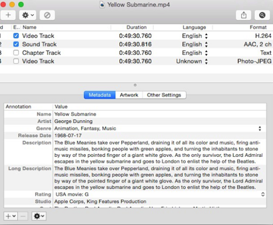Screen dimensions: 273x225
Task: Click the metadata search magnifier button
Action: [262, 15]
